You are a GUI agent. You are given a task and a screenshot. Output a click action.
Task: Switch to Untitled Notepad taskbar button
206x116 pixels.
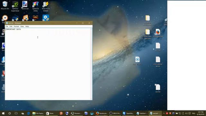pos(142,113)
